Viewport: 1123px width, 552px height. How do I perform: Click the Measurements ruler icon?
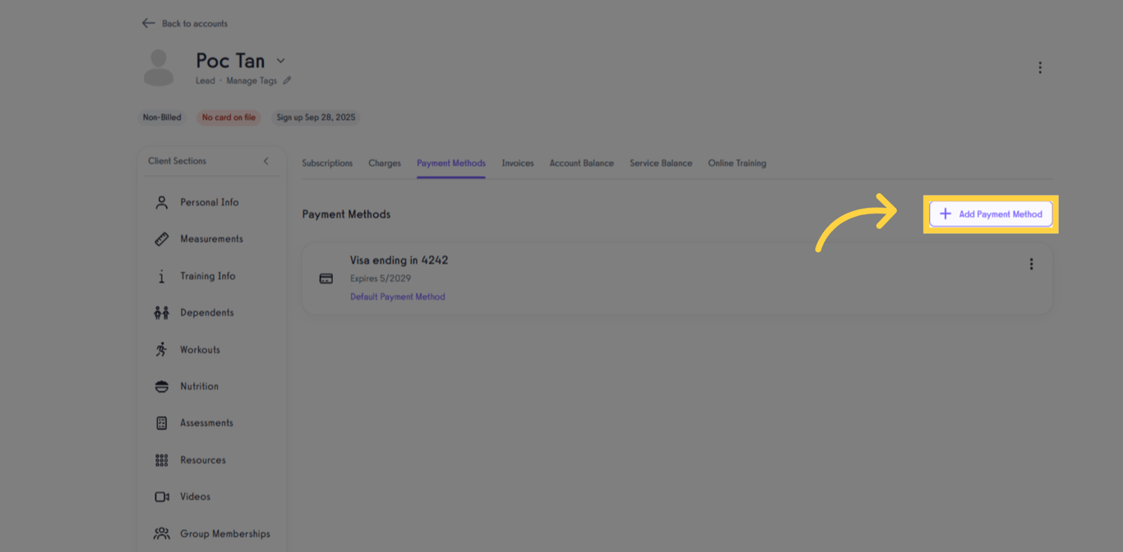[161, 239]
